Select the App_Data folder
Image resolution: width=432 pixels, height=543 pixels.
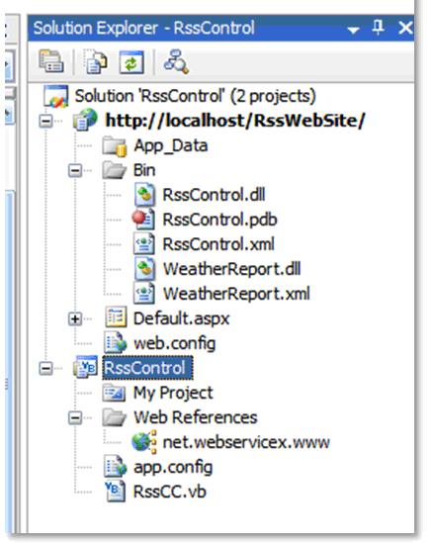coord(171,145)
